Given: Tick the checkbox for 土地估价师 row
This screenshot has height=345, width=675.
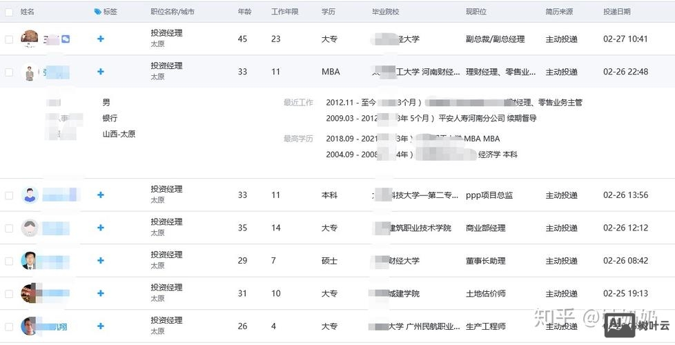Looking at the screenshot, I should click(x=8, y=293).
